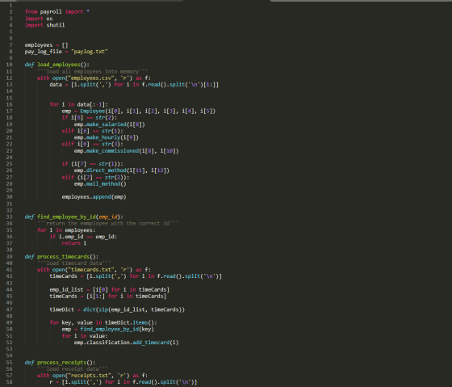This screenshot has height=387, width=452.
Task: Click the "timecards.txt" string
Action: (x=91, y=270)
